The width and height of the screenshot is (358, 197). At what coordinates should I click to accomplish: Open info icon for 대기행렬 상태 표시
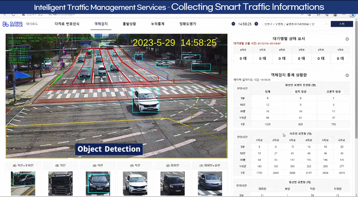(347, 39)
